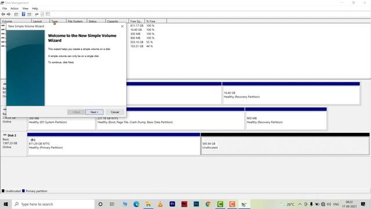The image size is (371, 209).
Task: Click Cancel in the New Simple Volume Wizard
Action: click(x=115, y=112)
